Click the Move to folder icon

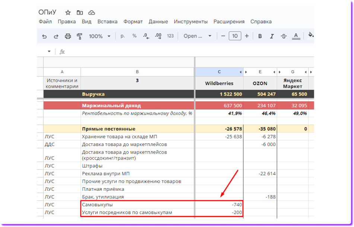(79, 12)
